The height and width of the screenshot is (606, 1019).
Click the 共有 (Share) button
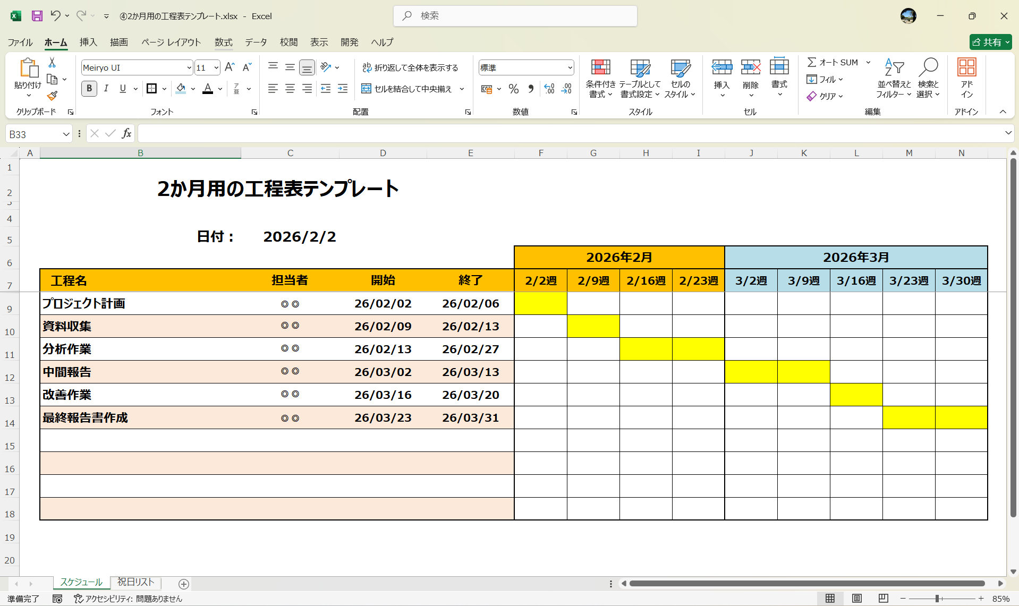pos(989,42)
